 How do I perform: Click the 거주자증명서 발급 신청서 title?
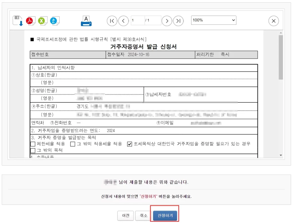click(144, 47)
